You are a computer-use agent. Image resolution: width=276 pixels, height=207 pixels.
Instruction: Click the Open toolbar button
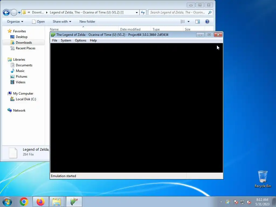[38, 22]
